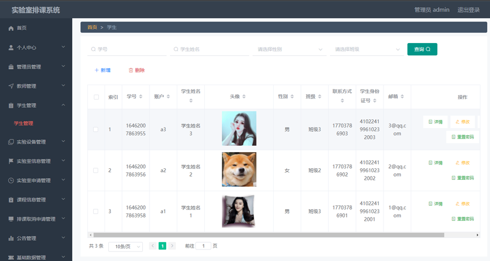
Task: Click the clock icon for 实验室申请管理
Action: click(11, 180)
